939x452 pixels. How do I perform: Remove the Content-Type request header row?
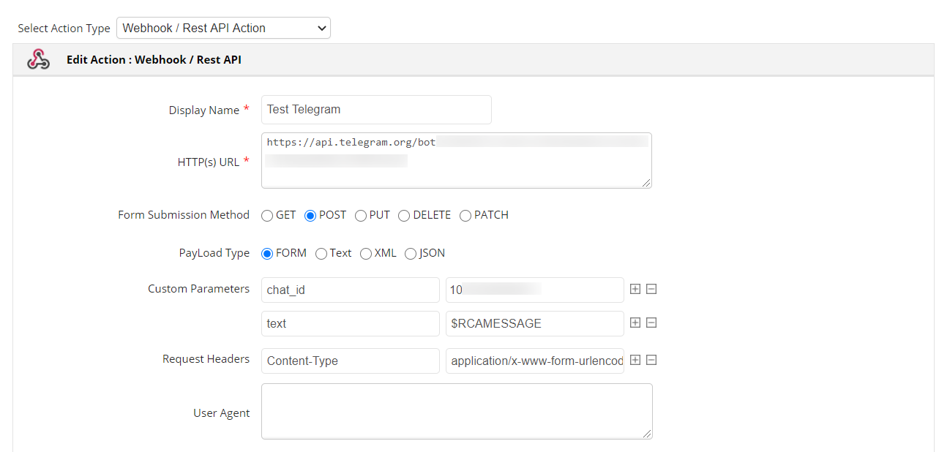click(651, 360)
